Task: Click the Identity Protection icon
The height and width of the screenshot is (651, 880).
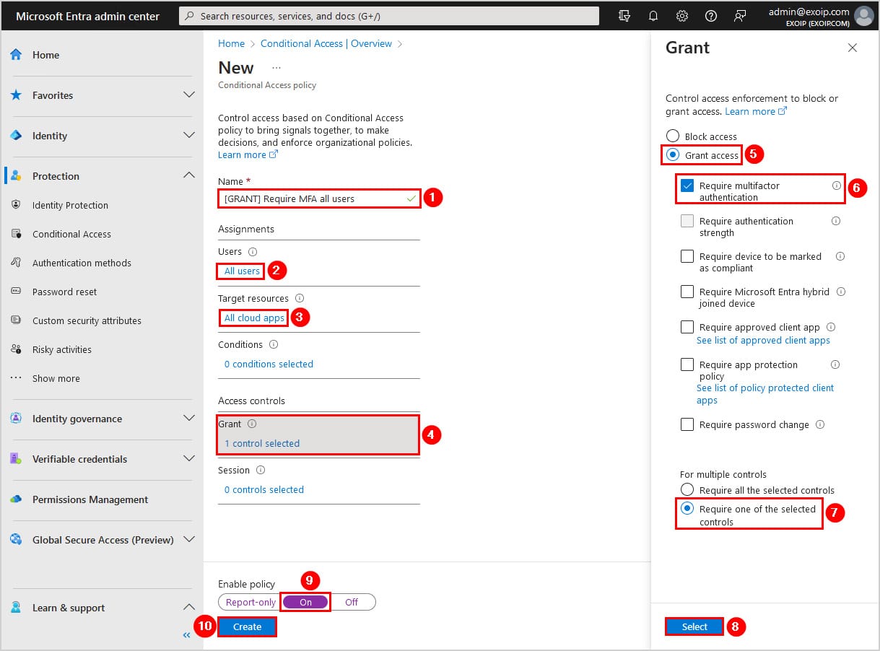Action: pos(16,205)
